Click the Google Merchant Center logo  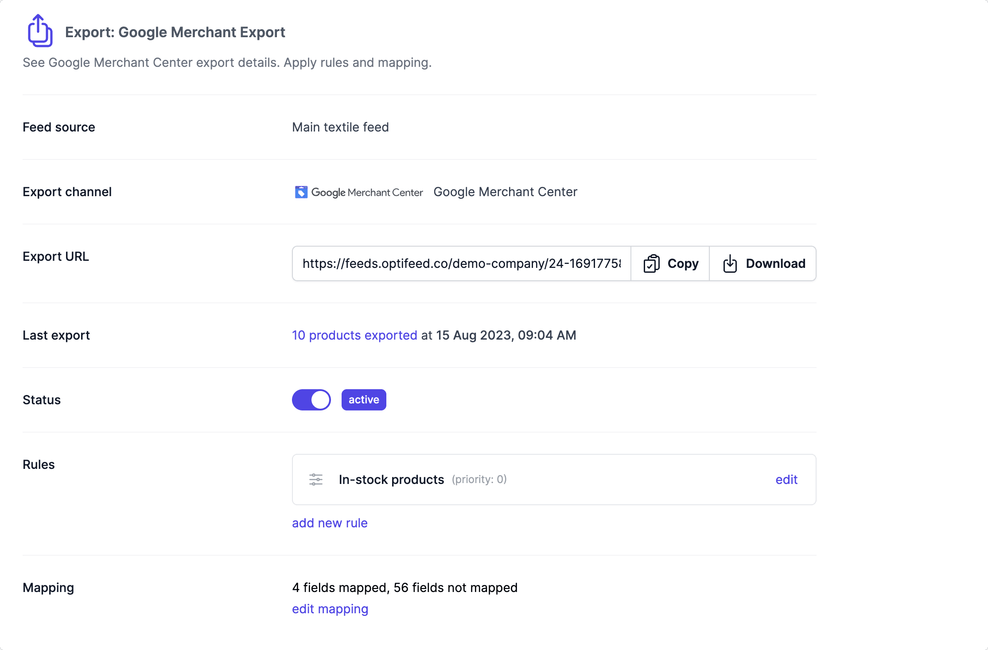coord(359,192)
